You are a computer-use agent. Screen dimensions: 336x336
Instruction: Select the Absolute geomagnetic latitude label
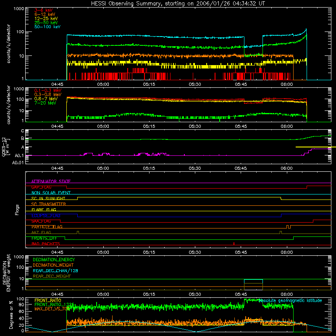pos(290,300)
